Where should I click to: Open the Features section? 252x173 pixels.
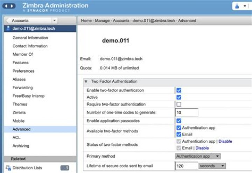20,63
